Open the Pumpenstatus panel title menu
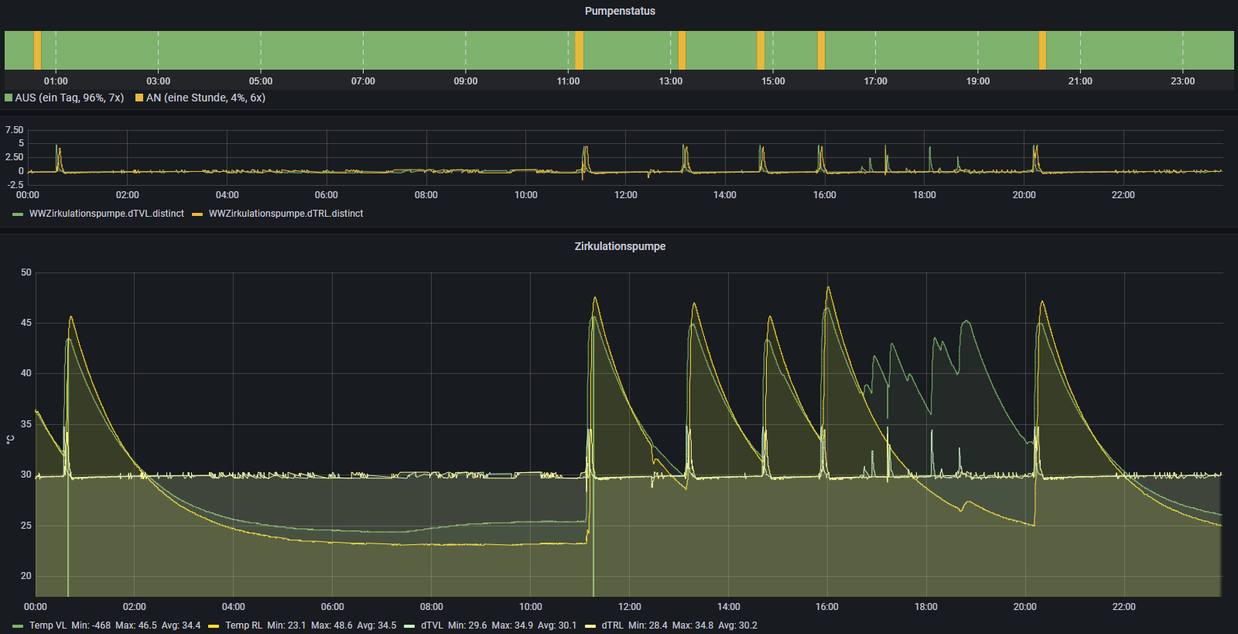Viewport: 1238px width, 634px height. coord(620,11)
